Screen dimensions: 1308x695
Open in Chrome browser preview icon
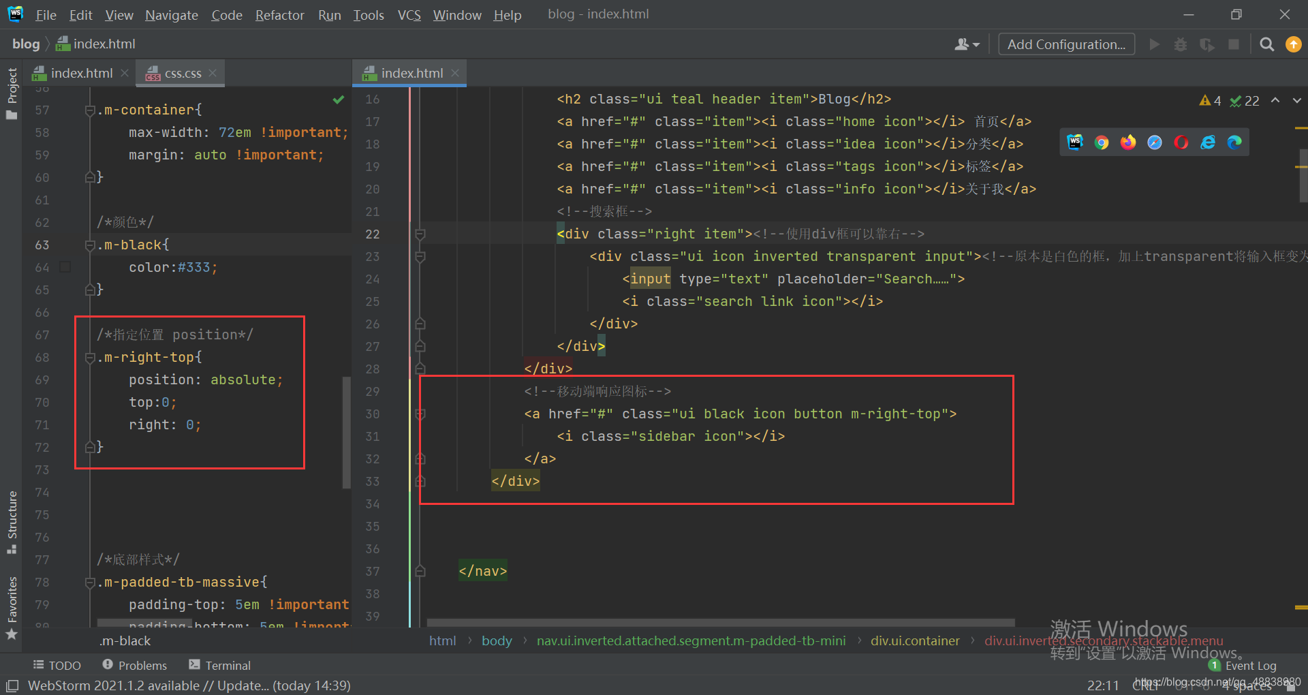1102,142
